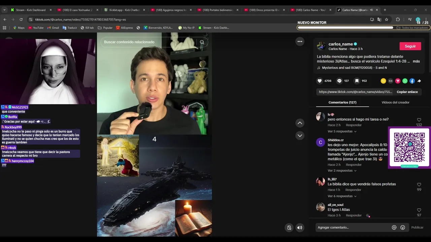431x242 pixels.
Task: Click the carlos_name profile avatar
Action: pyautogui.click(x=321, y=46)
